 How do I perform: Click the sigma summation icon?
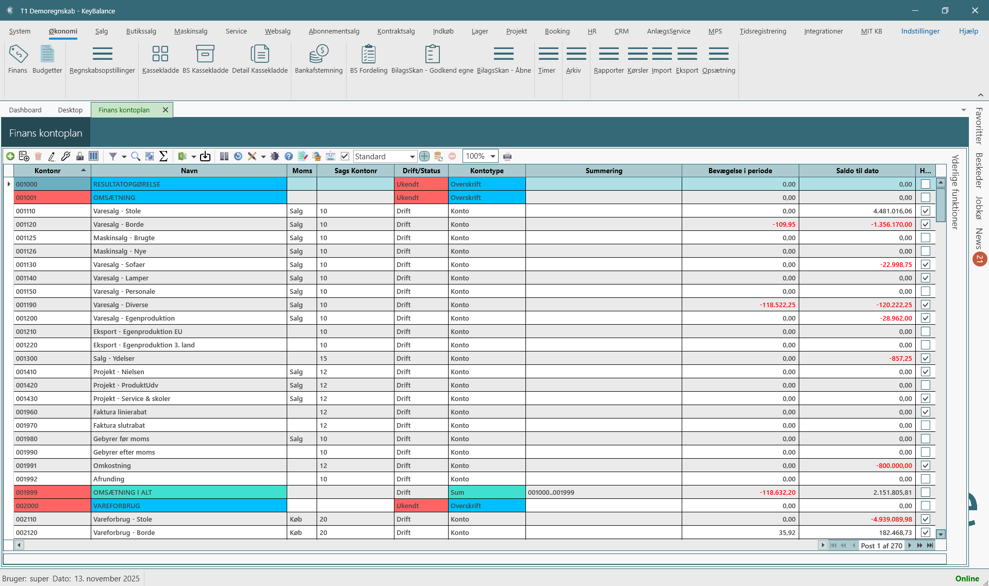(163, 156)
